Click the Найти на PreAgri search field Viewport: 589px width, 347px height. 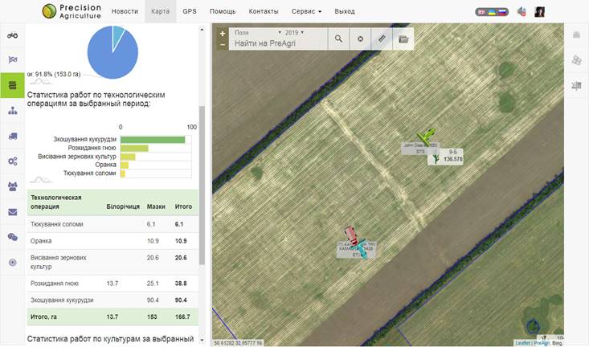pyautogui.click(x=277, y=43)
